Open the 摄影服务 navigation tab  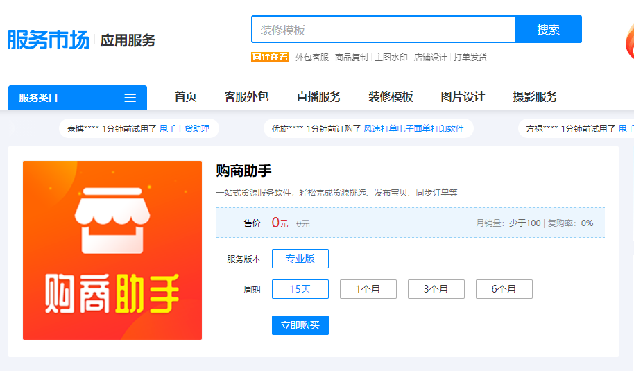(535, 96)
